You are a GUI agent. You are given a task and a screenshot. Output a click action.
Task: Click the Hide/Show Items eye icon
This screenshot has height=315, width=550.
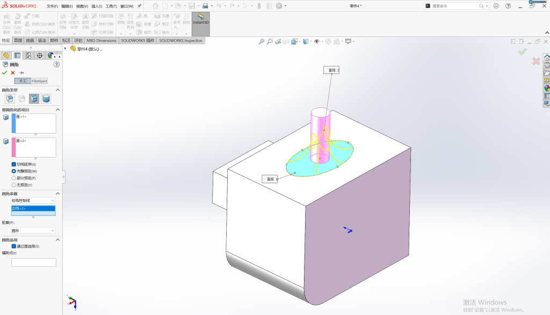[317, 42]
